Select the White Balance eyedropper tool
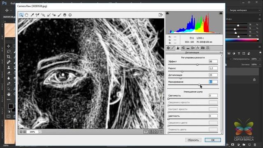The width and height of the screenshot is (263, 148). [x=32, y=15]
